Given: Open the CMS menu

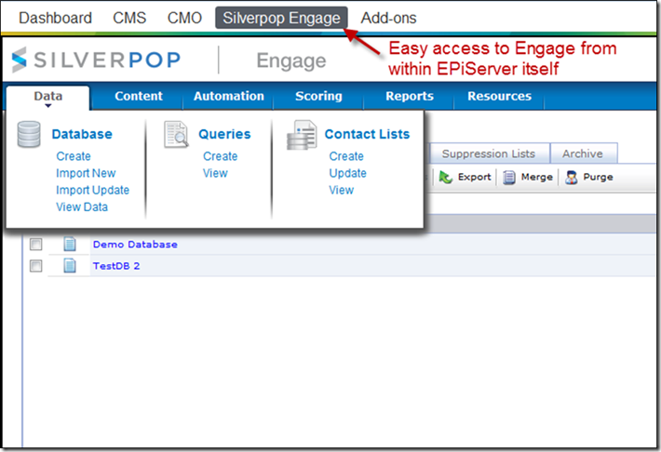Looking at the screenshot, I should point(129,18).
